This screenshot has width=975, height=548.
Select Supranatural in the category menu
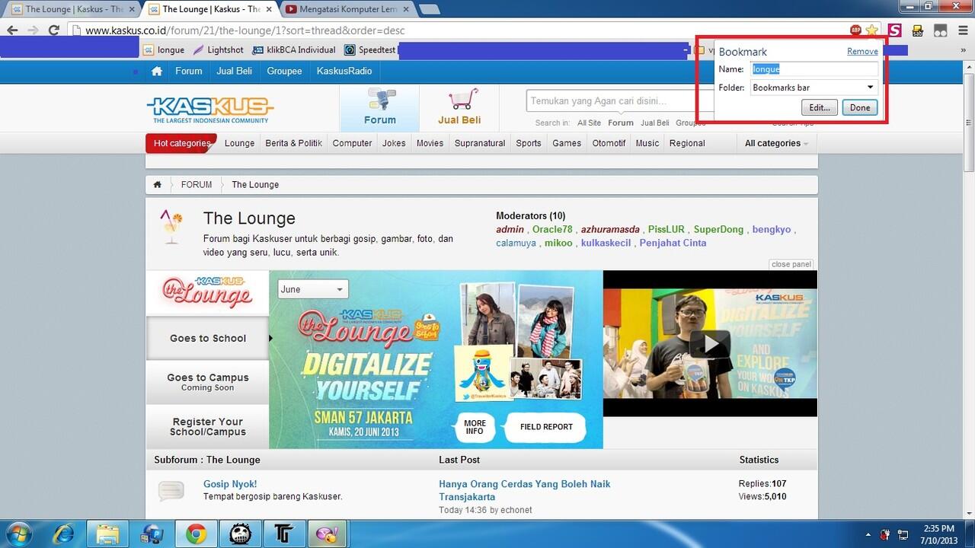479,143
